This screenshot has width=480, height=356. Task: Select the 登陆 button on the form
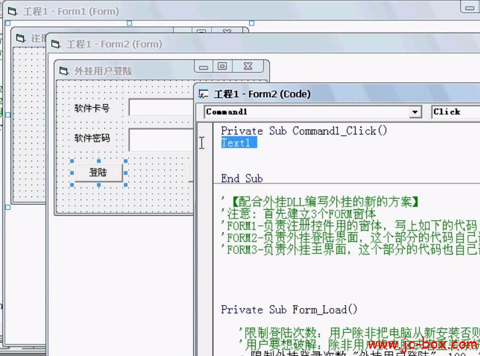point(98,172)
